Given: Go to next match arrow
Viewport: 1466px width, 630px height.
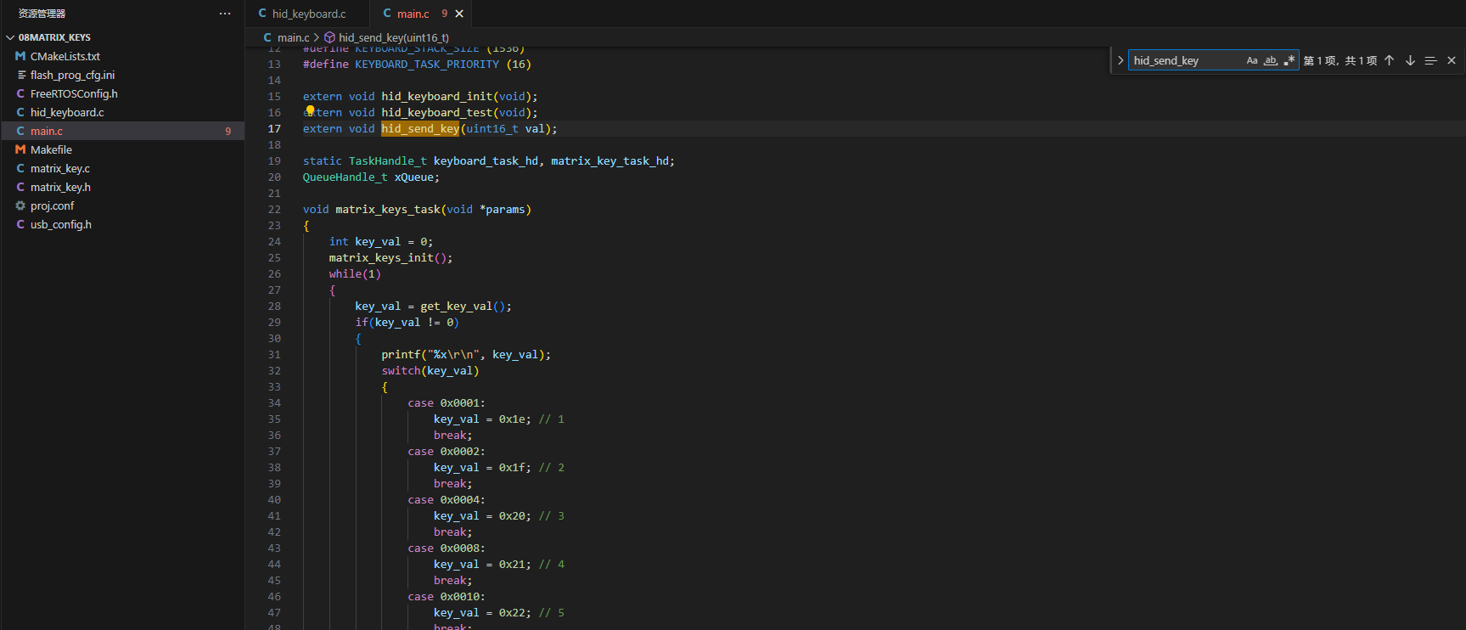Looking at the screenshot, I should (x=1410, y=60).
